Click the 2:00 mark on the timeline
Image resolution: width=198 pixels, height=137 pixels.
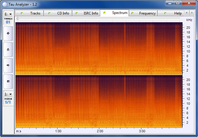click(x=100, y=131)
